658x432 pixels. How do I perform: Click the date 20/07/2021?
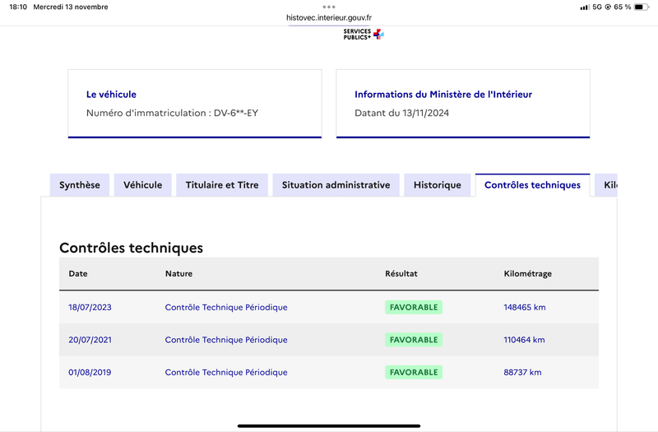tap(90, 340)
